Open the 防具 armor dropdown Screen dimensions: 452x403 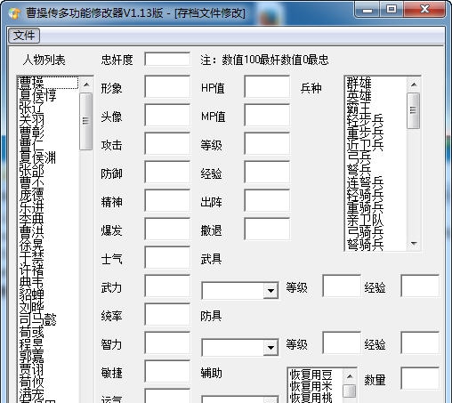270,347
